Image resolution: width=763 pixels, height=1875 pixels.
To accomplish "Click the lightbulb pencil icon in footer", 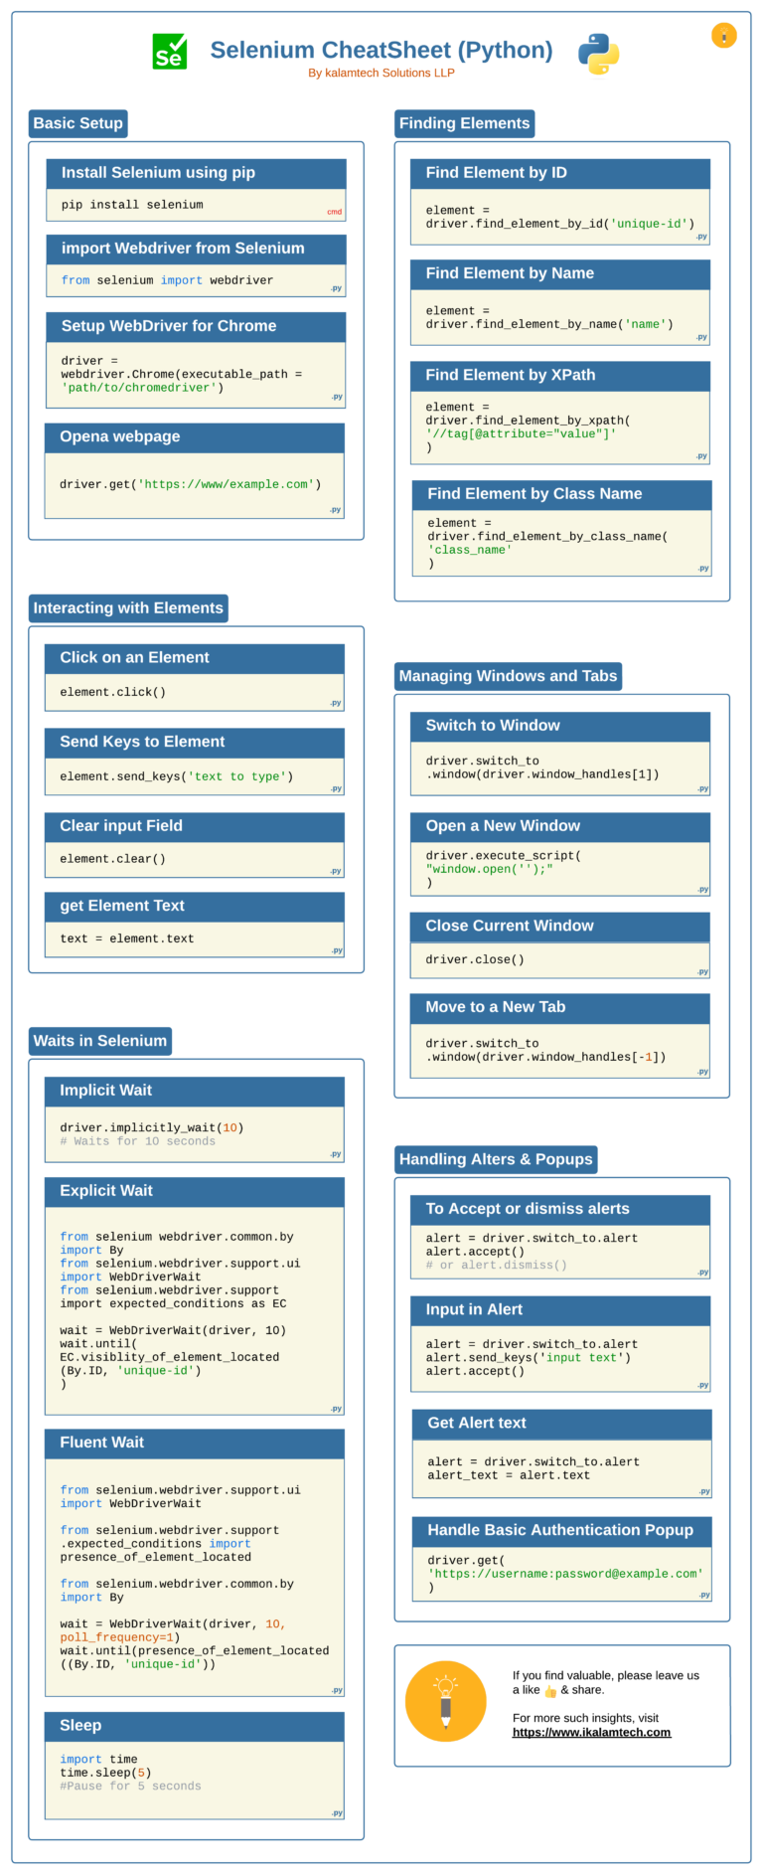I will coord(446,1701).
